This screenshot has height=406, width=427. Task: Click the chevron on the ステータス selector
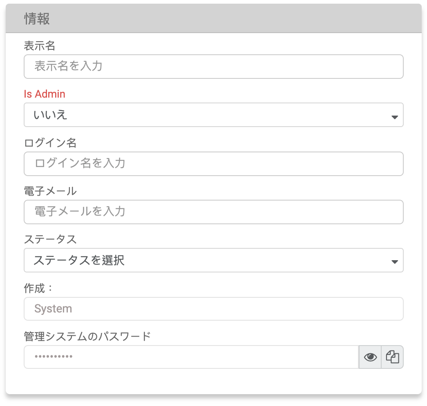[x=395, y=260]
